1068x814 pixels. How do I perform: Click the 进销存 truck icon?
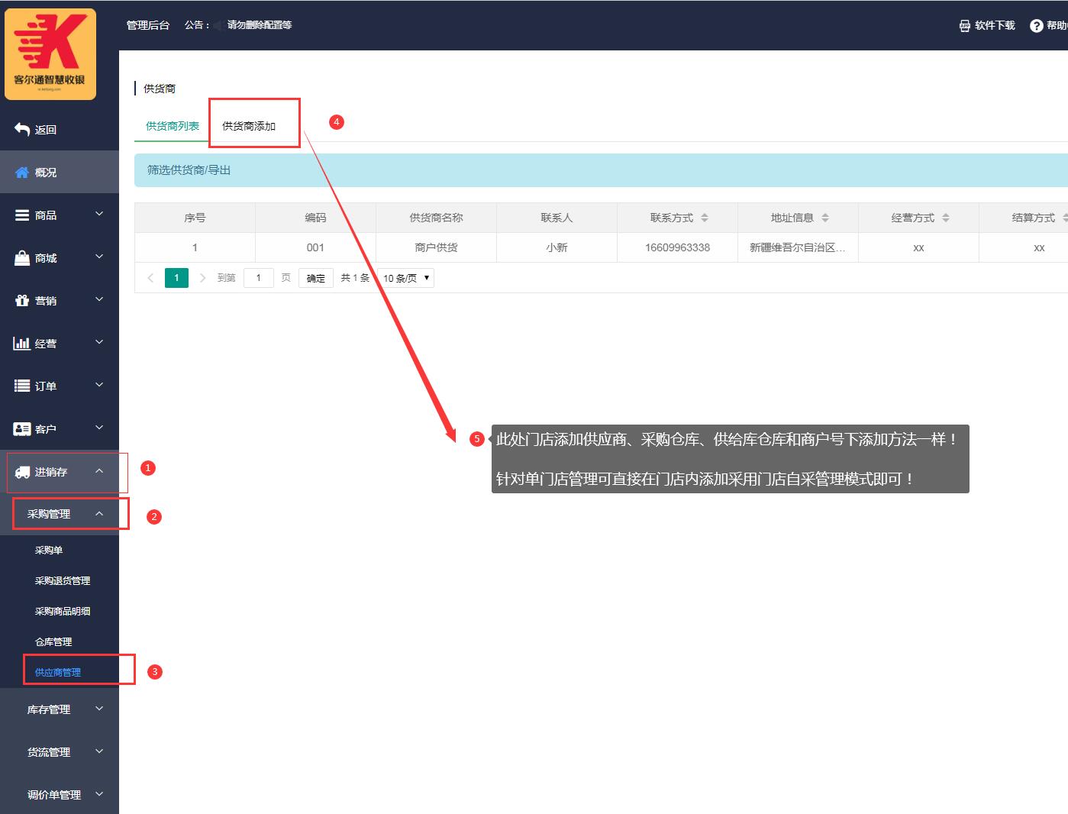coord(22,472)
